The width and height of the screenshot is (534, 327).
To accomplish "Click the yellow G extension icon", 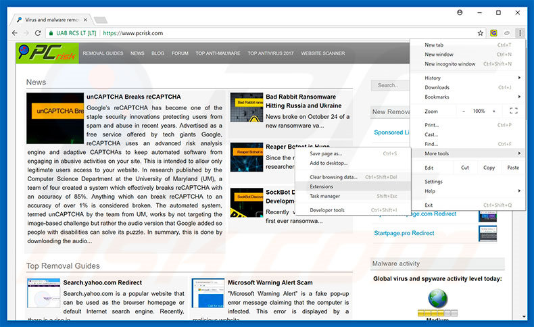I will (493, 33).
